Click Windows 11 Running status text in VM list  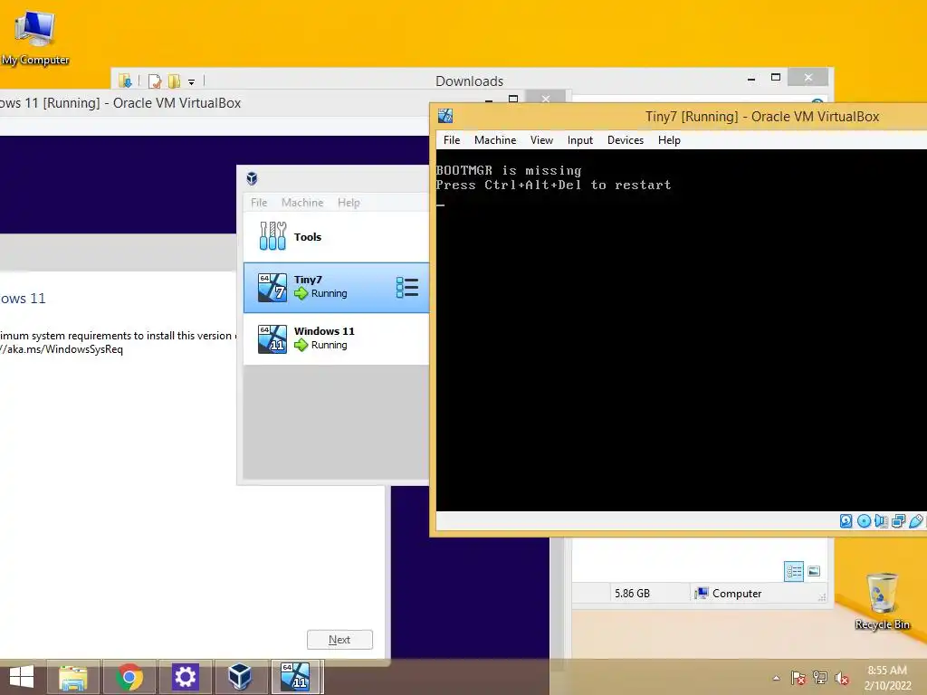pos(330,345)
